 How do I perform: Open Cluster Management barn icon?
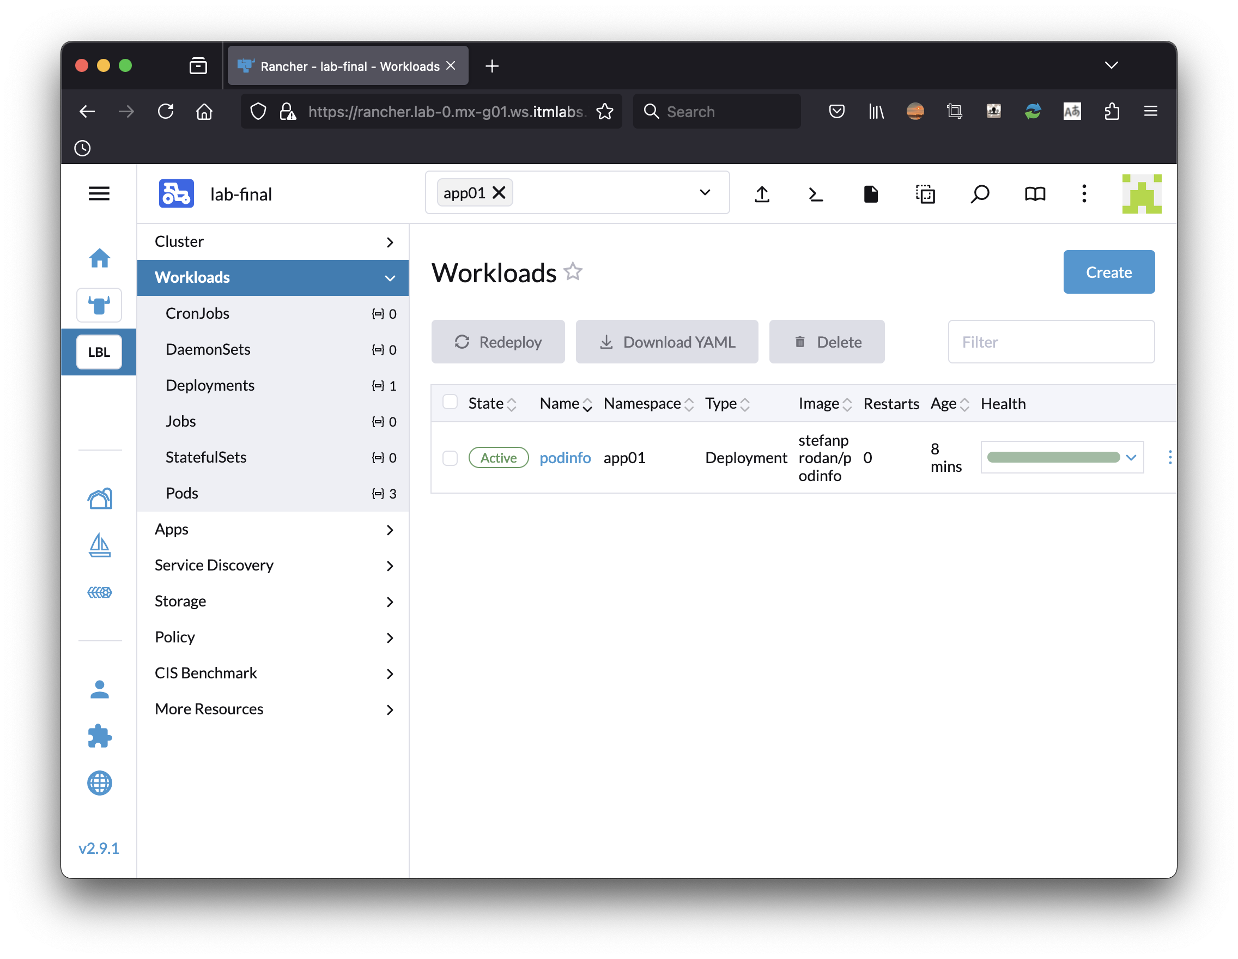[100, 499]
